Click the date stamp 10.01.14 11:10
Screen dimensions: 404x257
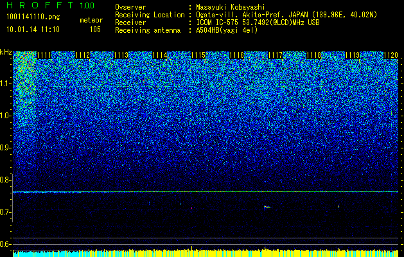pyautogui.click(x=33, y=30)
